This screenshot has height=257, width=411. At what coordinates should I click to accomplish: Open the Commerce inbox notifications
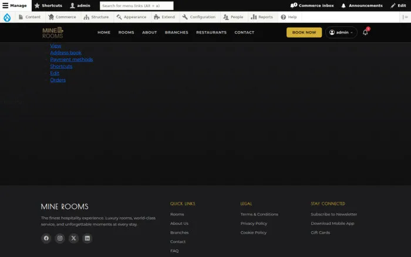click(312, 5)
